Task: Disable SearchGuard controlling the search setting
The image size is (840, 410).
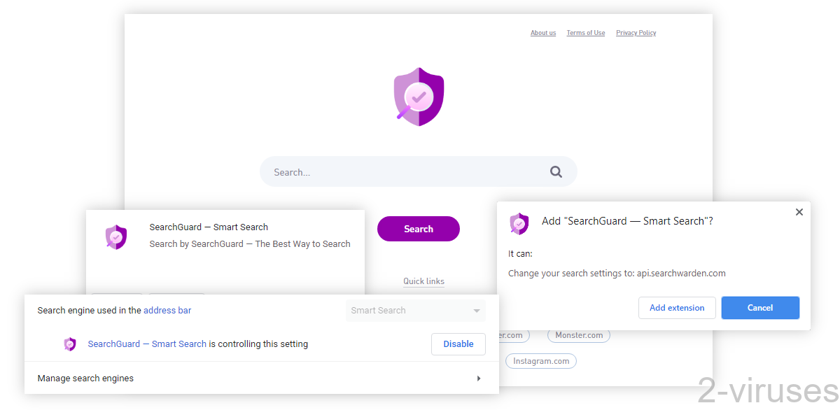Action: point(458,344)
